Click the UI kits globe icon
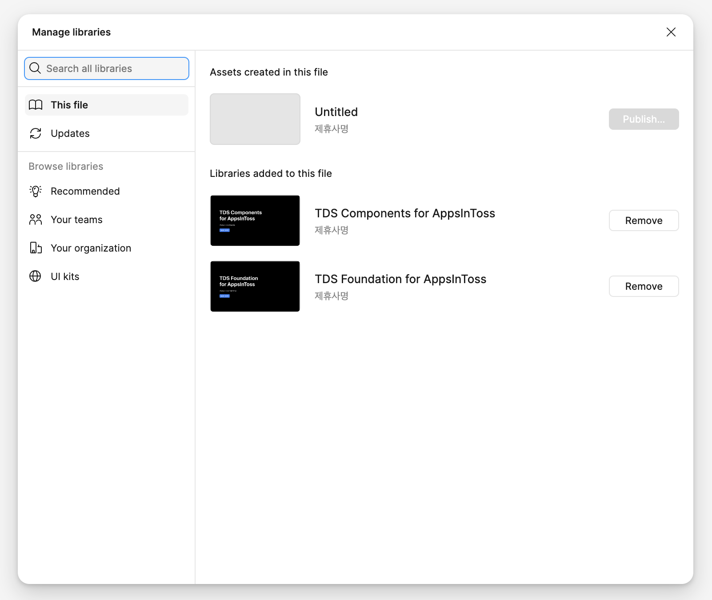 tap(35, 276)
